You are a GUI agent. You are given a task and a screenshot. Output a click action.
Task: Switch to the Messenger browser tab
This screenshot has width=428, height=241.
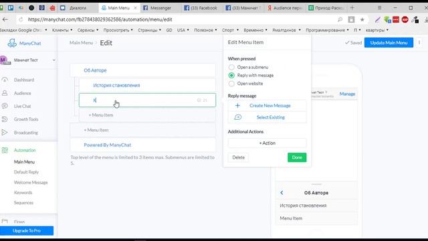click(161, 8)
